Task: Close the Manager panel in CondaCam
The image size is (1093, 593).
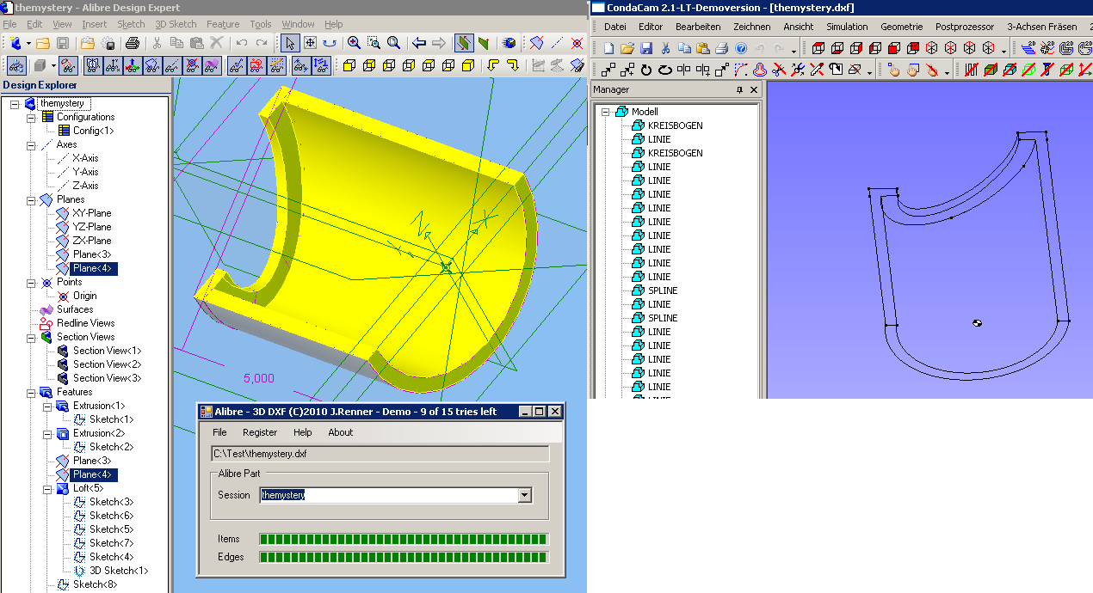Action: [754, 90]
